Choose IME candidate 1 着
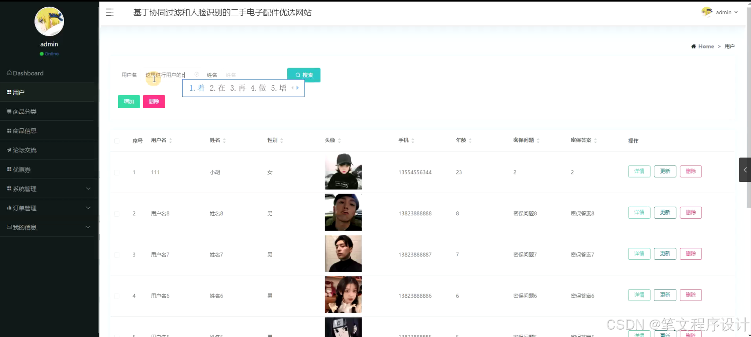The image size is (751, 337). (x=197, y=88)
